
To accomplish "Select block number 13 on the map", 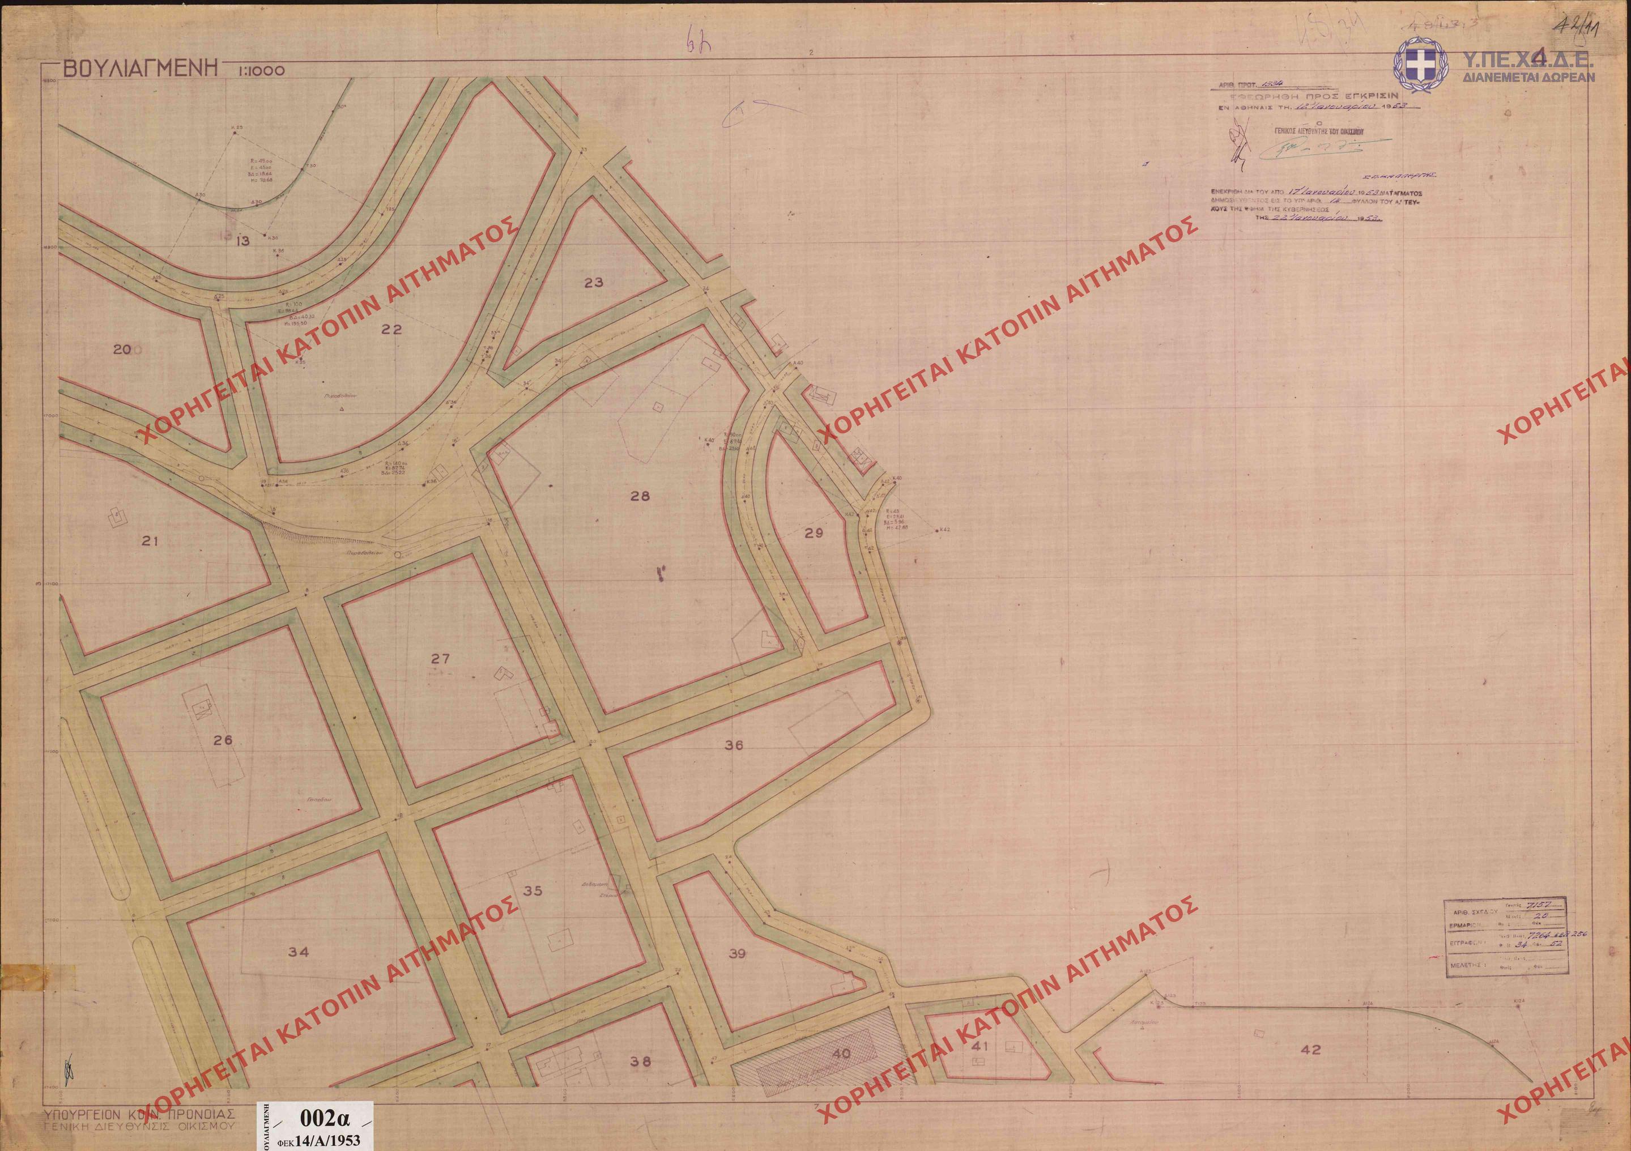I will pos(242,241).
